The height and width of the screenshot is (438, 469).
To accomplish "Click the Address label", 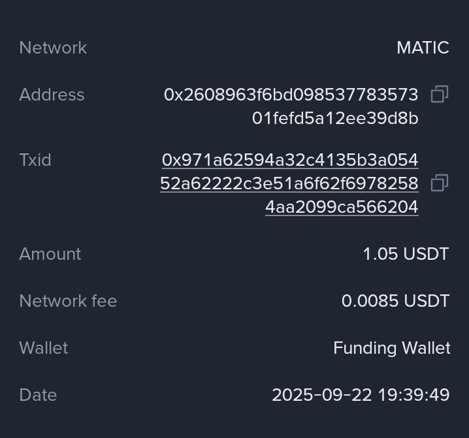I will (52, 95).
